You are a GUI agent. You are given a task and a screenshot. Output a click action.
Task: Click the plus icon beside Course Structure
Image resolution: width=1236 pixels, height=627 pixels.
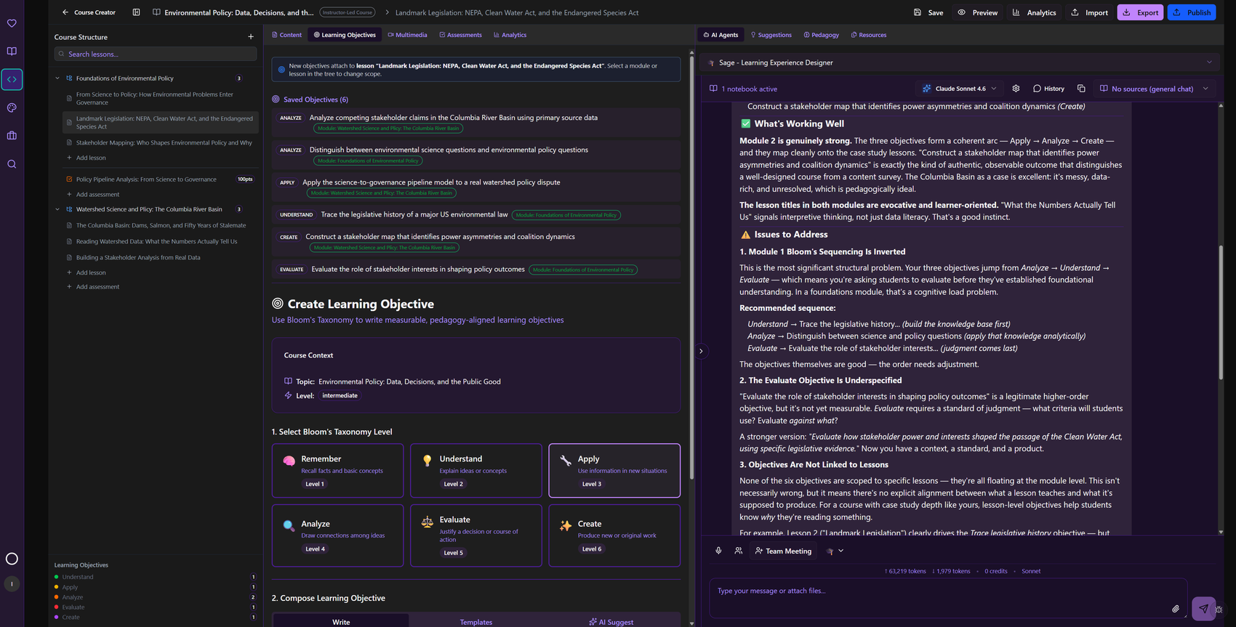click(251, 37)
